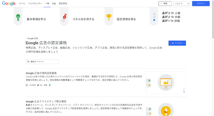The height and width of the screenshot is (116, 214).
Task: Open the ホーム menu item
Action: point(22,4)
